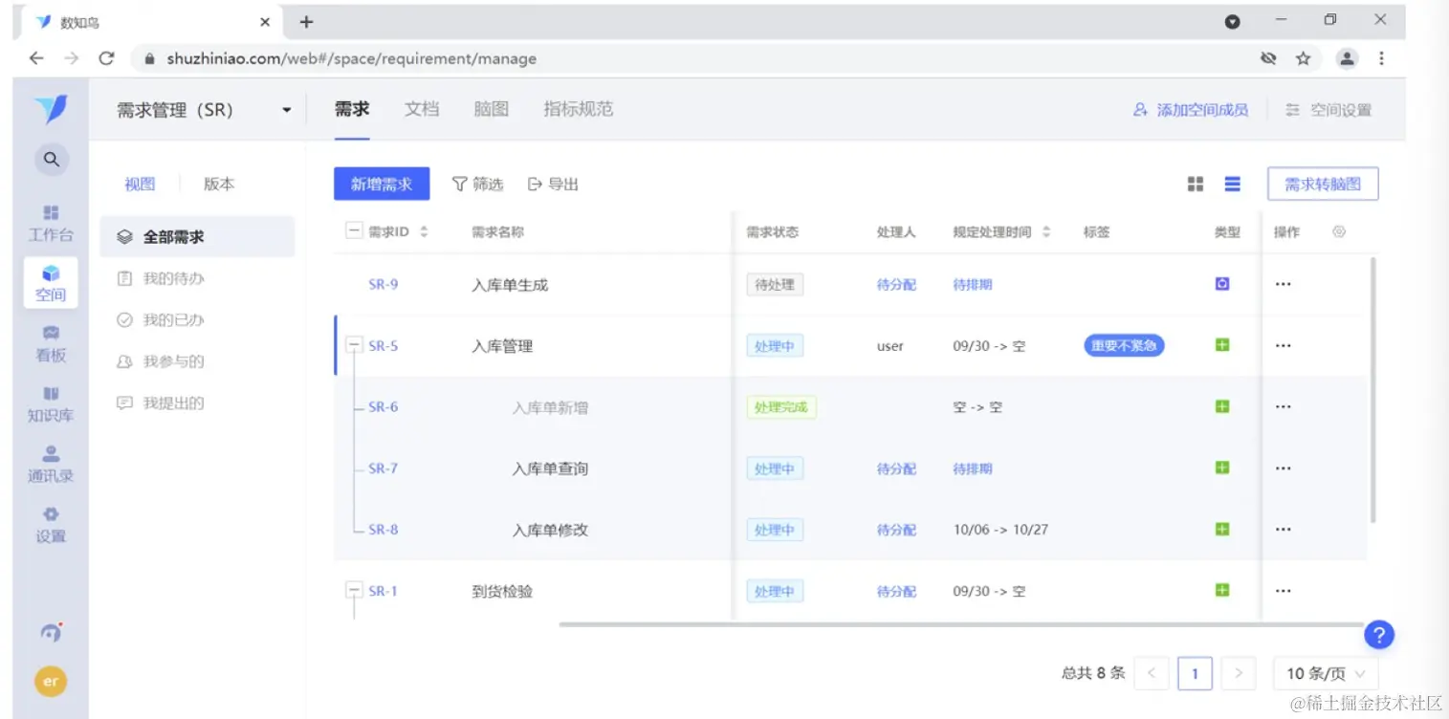Click the customer support headset icon
The image size is (1449, 719).
[52, 632]
